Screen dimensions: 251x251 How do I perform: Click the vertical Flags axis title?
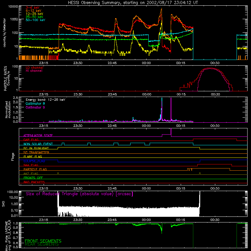coord(13,157)
